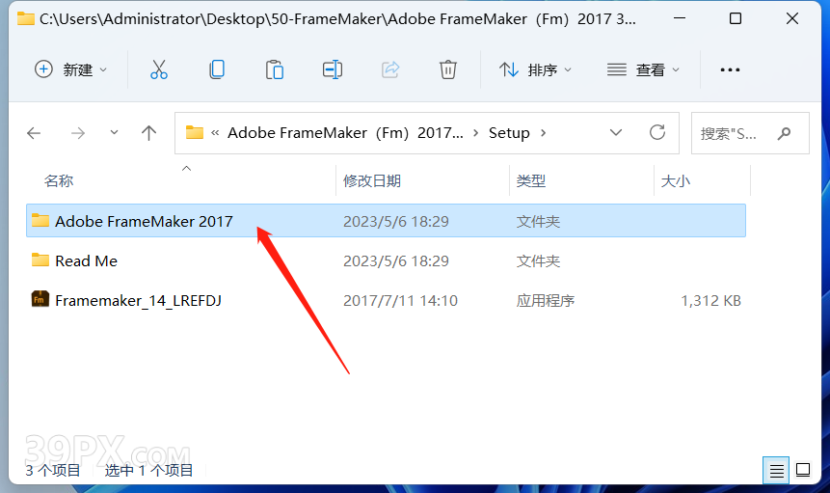Switch to large thumbnails view toggle
Viewport: 830px width, 493px height.
click(x=803, y=470)
